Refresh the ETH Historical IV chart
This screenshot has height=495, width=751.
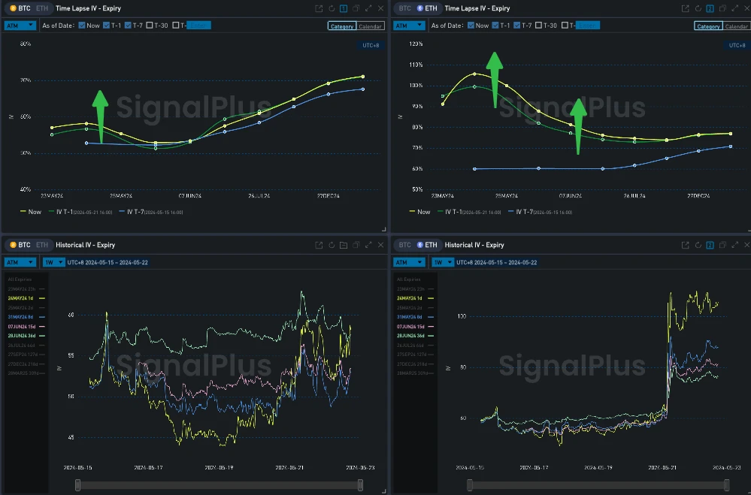(698, 245)
